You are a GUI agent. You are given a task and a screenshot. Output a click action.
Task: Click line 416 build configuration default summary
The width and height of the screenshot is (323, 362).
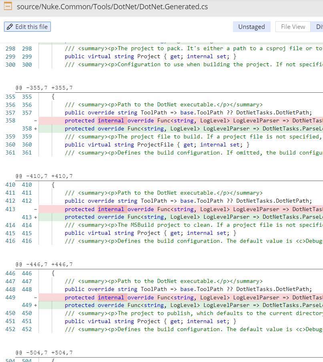pos(194,241)
